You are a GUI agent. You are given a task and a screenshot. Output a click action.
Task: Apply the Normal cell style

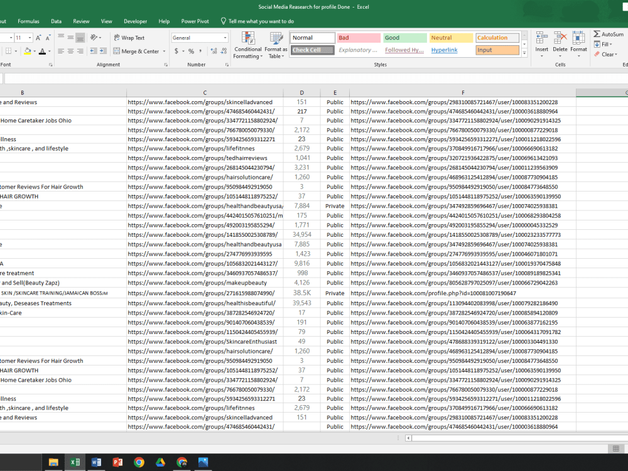312,38
